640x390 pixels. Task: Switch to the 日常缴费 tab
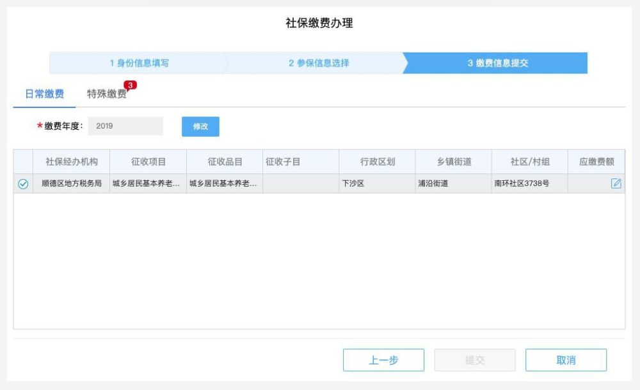point(45,94)
